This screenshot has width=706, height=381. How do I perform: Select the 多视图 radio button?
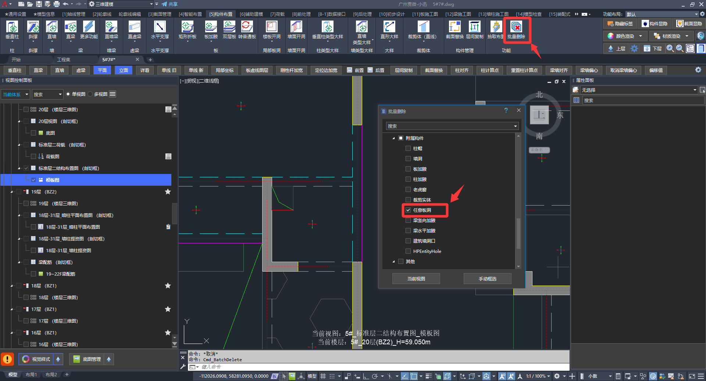coord(90,94)
